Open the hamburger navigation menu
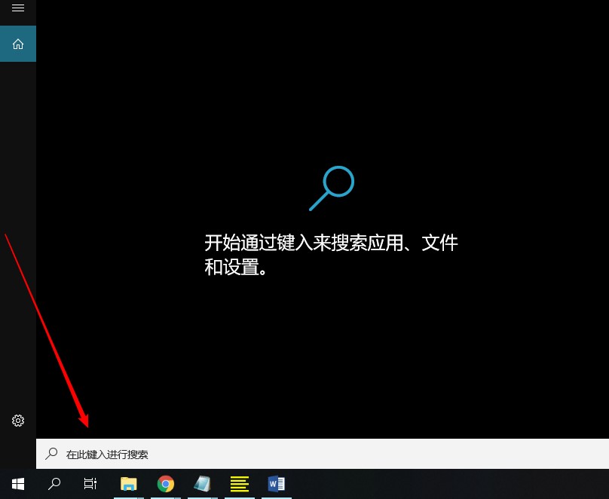The width and height of the screenshot is (609, 499). [x=17, y=8]
